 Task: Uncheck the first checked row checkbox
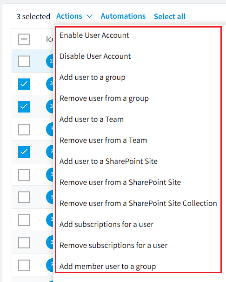(x=24, y=84)
